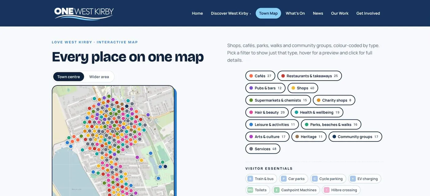The height and width of the screenshot is (196, 430).
Task: Visit the Our Work page
Action: [340, 13]
